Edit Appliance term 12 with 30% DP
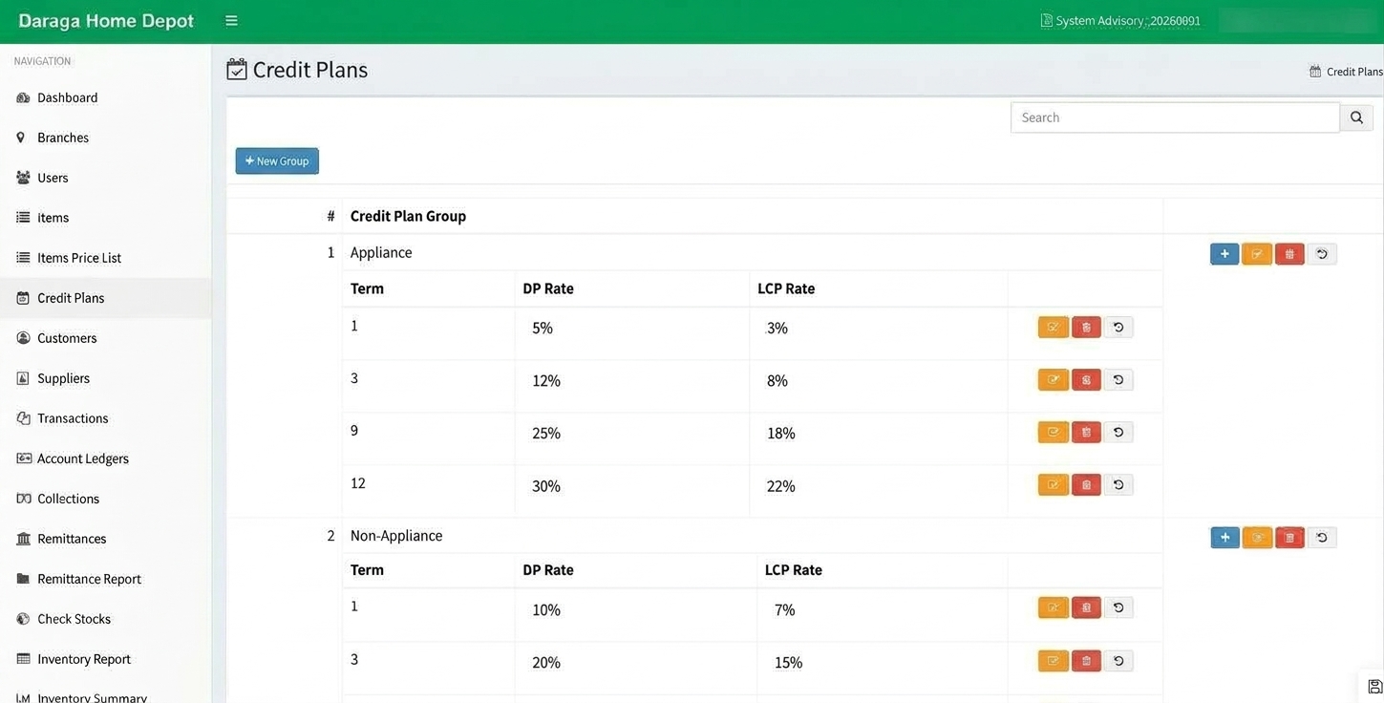The height and width of the screenshot is (703, 1384). click(x=1054, y=485)
